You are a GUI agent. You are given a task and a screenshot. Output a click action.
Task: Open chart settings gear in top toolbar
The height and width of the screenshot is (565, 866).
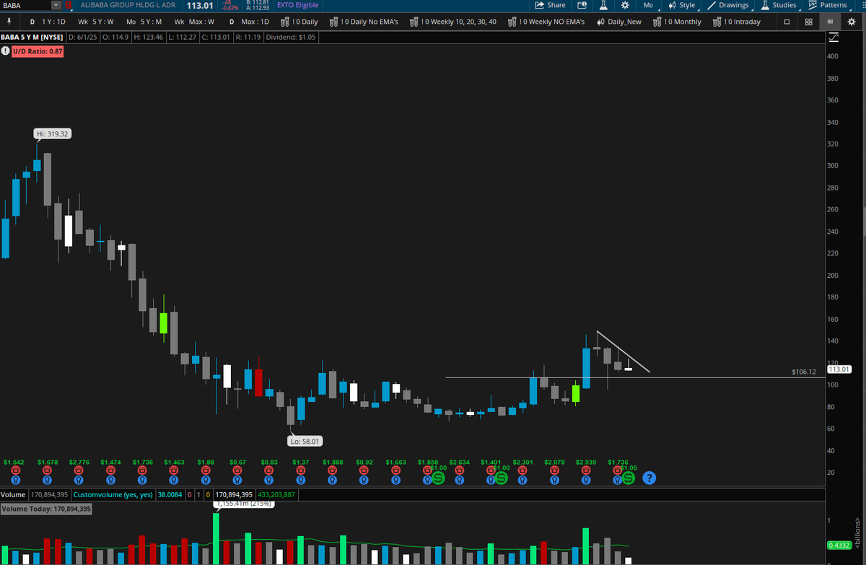pyautogui.click(x=625, y=5)
